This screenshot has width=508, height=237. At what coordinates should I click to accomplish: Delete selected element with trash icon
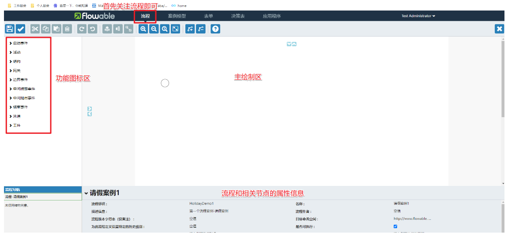pyautogui.click(x=67, y=29)
